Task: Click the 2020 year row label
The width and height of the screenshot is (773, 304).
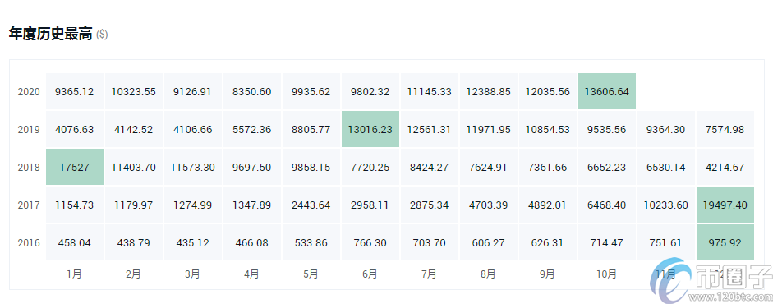Action: coord(29,92)
